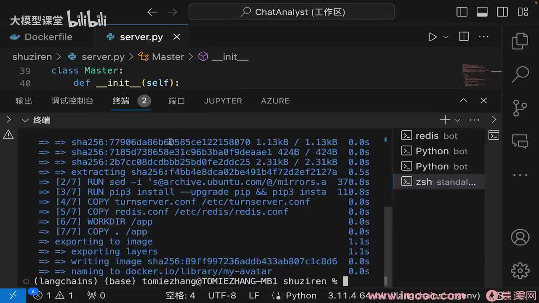Switch to the 输出 panel tab
Screen dimensions: 539x303
pos(24,101)
